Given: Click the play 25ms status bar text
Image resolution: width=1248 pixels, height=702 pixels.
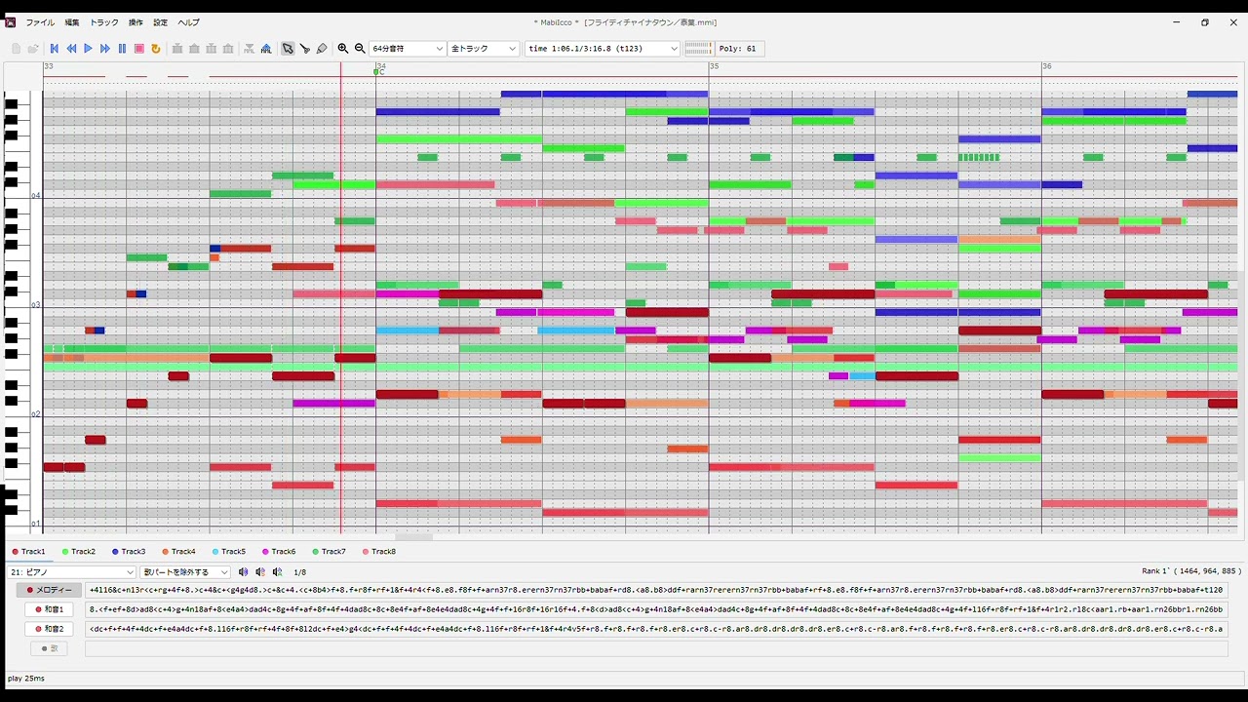Looking at the screenshot, I should pyautogui.click(x=25, y=679).
